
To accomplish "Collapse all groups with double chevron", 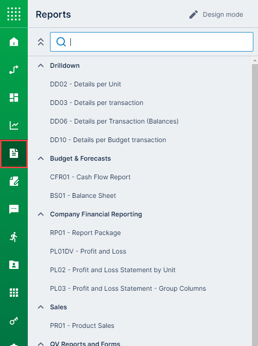I will point(41,42).
